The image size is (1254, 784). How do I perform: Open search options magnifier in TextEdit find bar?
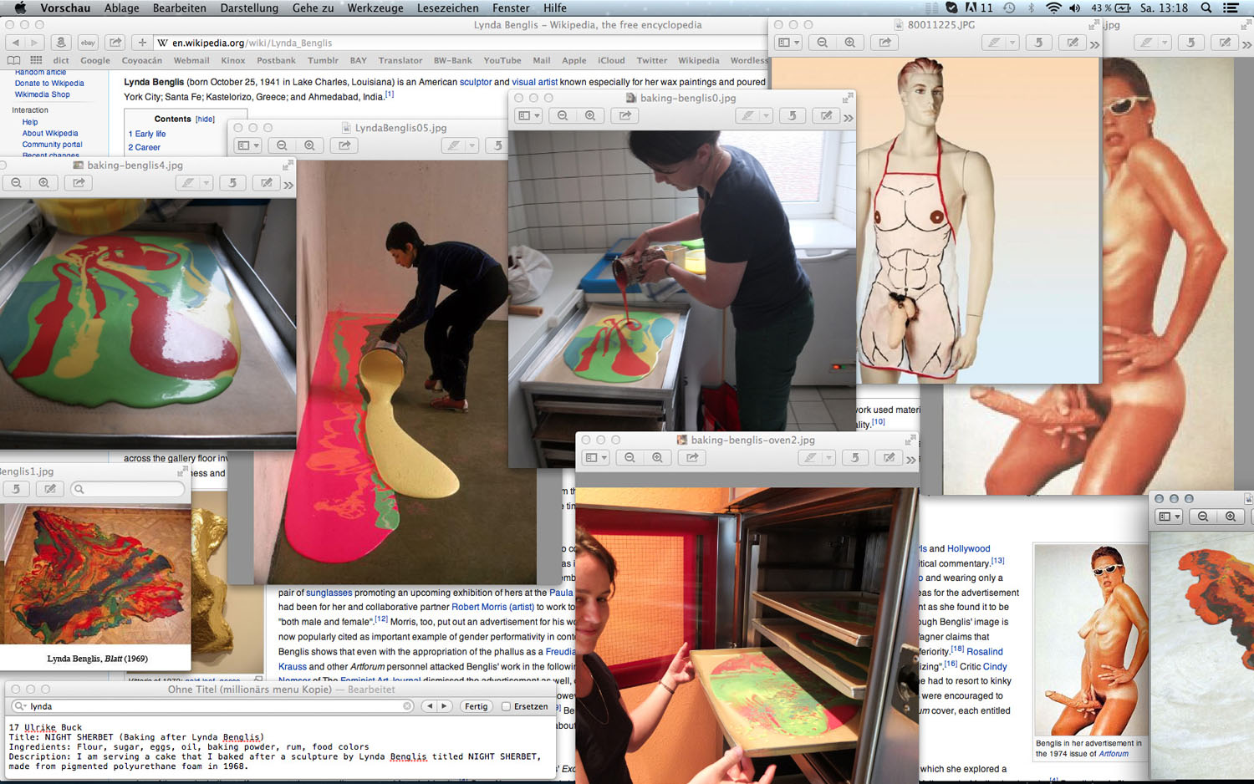pos(21,706)
